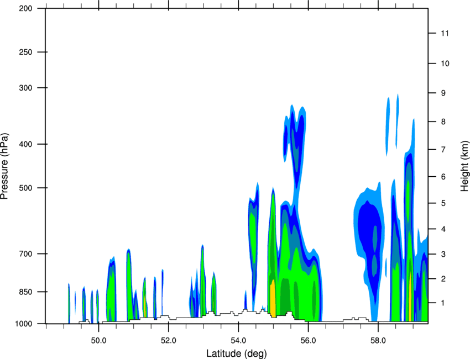
Task: Click the 8 km height label
Action: (443, 122)
